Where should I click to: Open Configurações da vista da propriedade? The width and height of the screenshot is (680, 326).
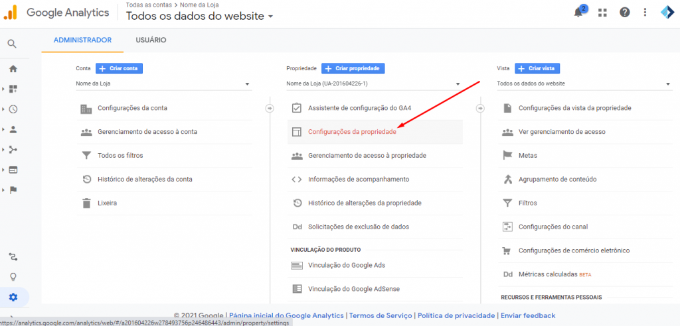586,108
